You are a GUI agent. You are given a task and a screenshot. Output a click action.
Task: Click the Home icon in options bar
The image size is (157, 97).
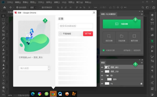(x=4, y=7)
